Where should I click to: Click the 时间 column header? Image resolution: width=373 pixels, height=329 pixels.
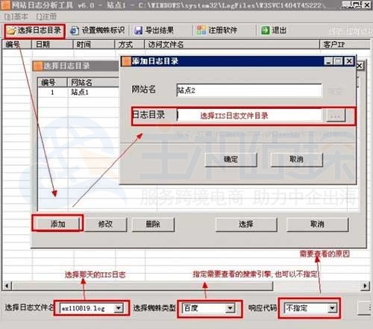pyautogui.click(x=94, y=45)
